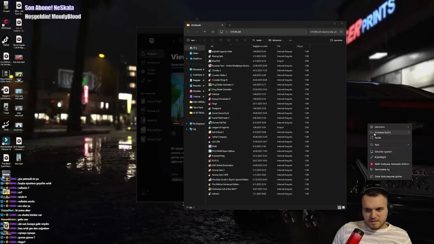Select The Witcher Enhanced Edition file name

point(225,184)
